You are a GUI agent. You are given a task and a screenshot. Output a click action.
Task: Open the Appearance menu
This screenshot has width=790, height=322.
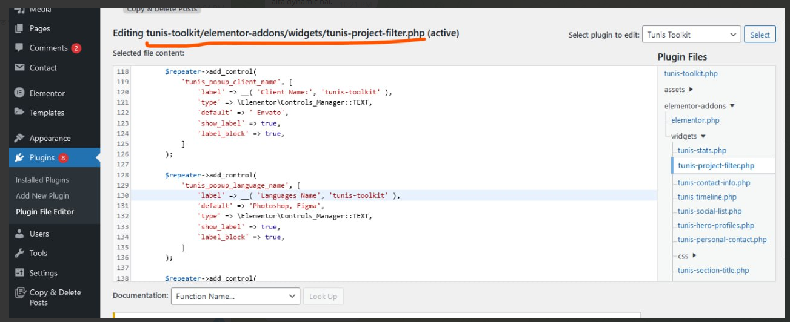coord(50,138)
